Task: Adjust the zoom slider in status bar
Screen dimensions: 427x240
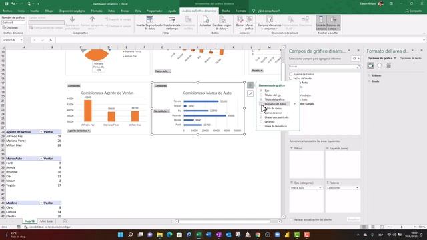Action: click(x=402, y=227)
